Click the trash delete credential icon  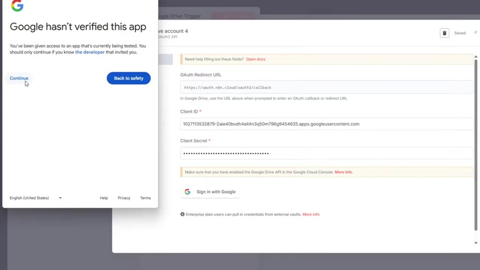(444, 33)
